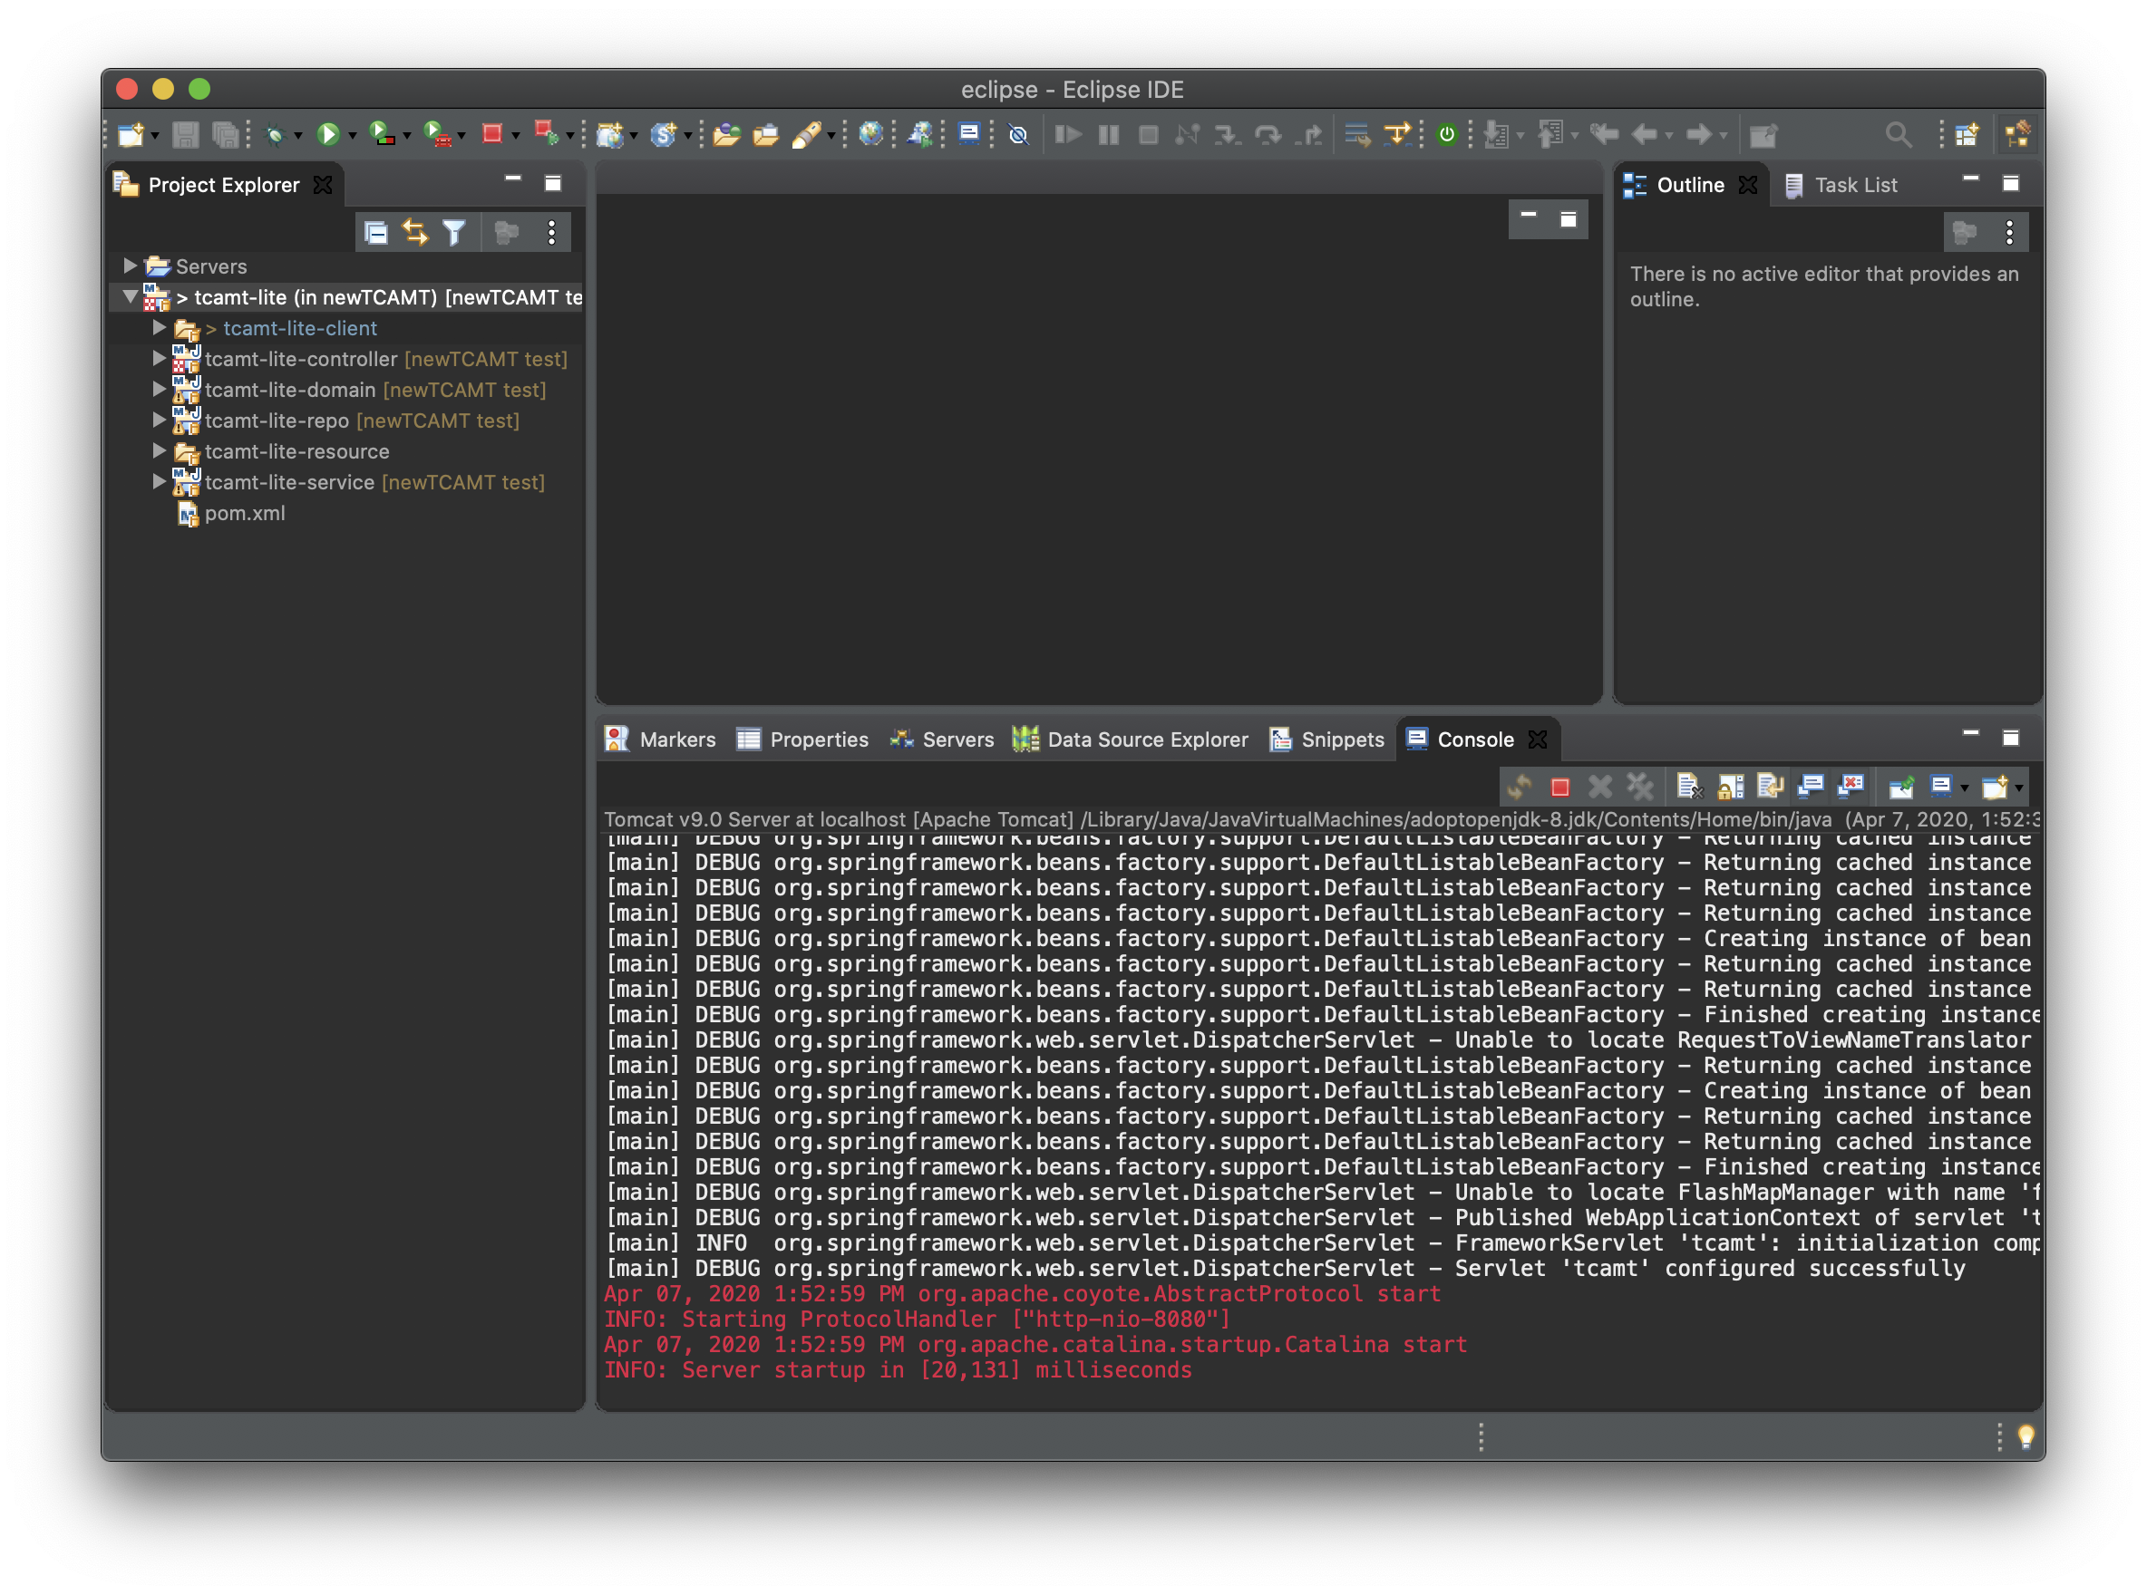The height and width of the screenshot is (1595, 2147).
Task: Expand the Servers tree node
Action: coord(130,266)
